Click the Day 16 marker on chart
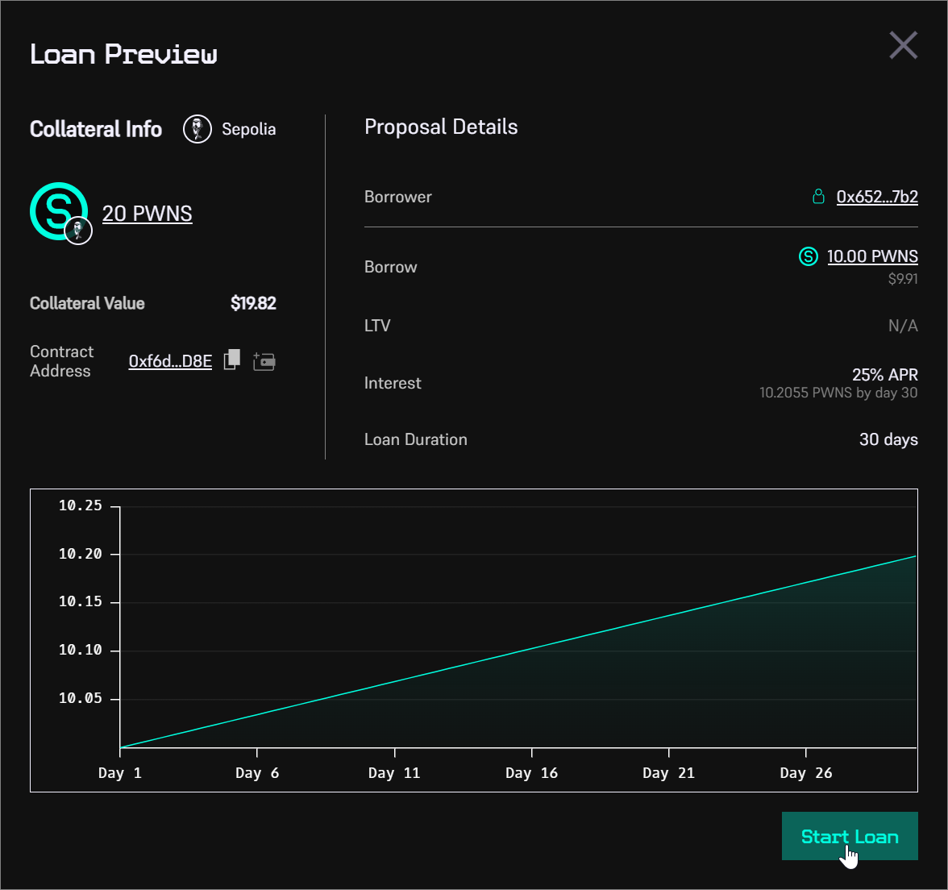 (x=532, y=772)
